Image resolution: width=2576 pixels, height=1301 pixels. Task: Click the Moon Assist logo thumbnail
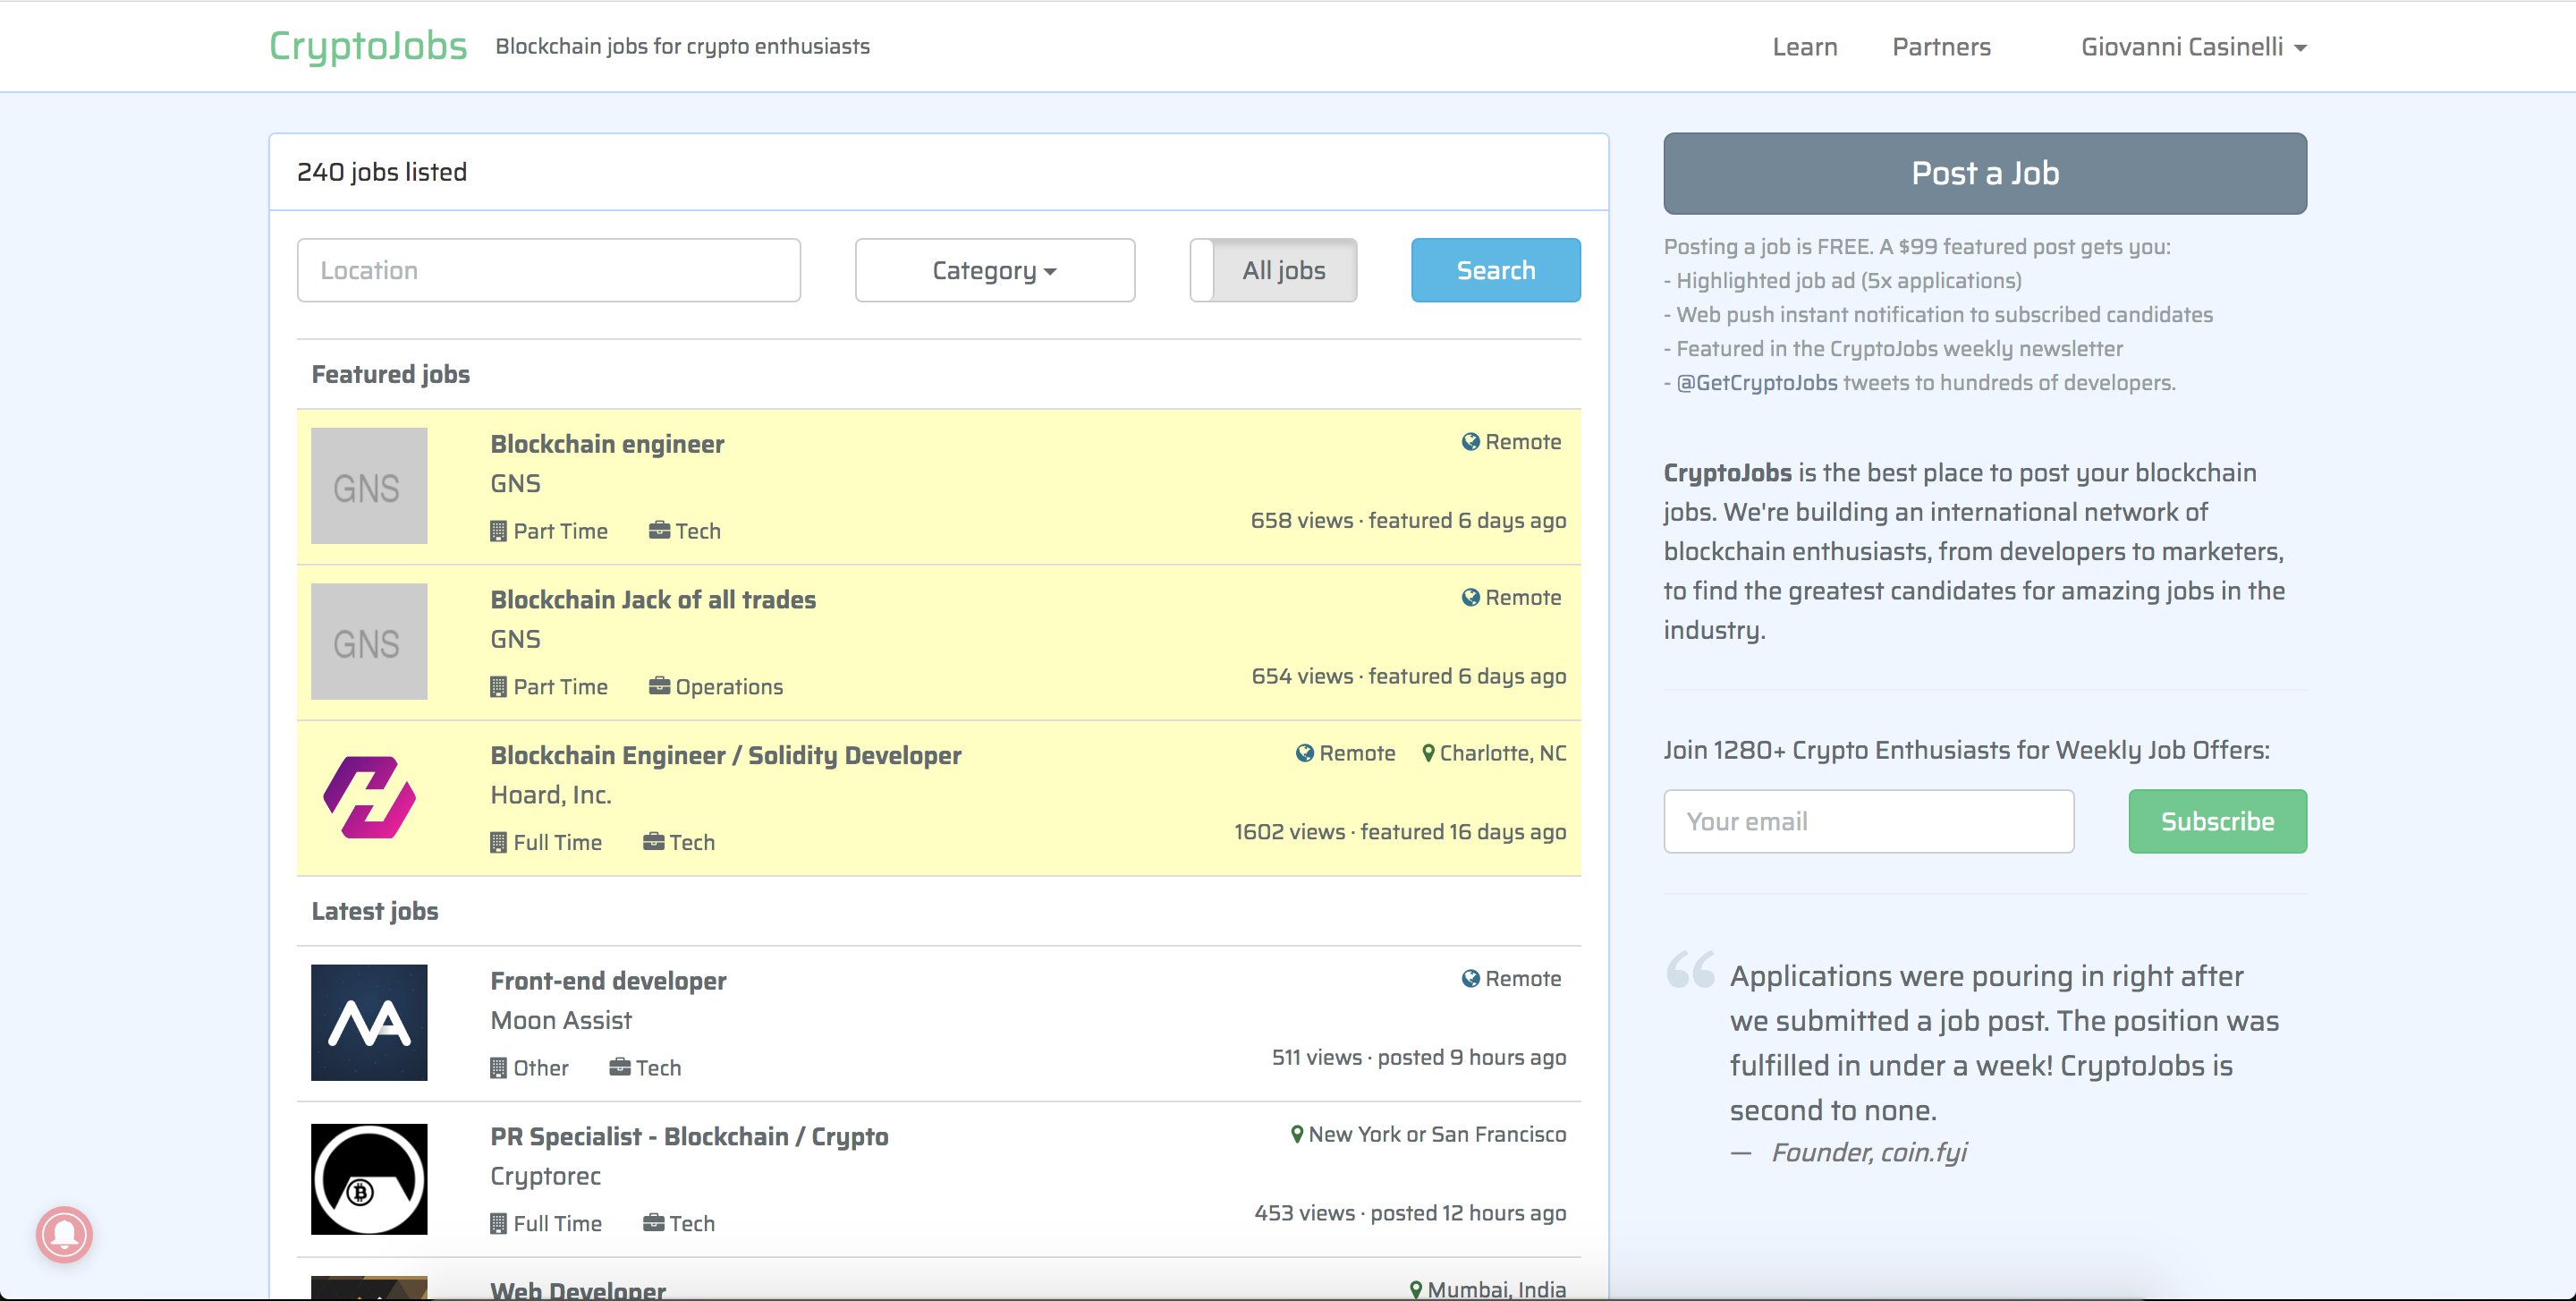(369, 1022)
